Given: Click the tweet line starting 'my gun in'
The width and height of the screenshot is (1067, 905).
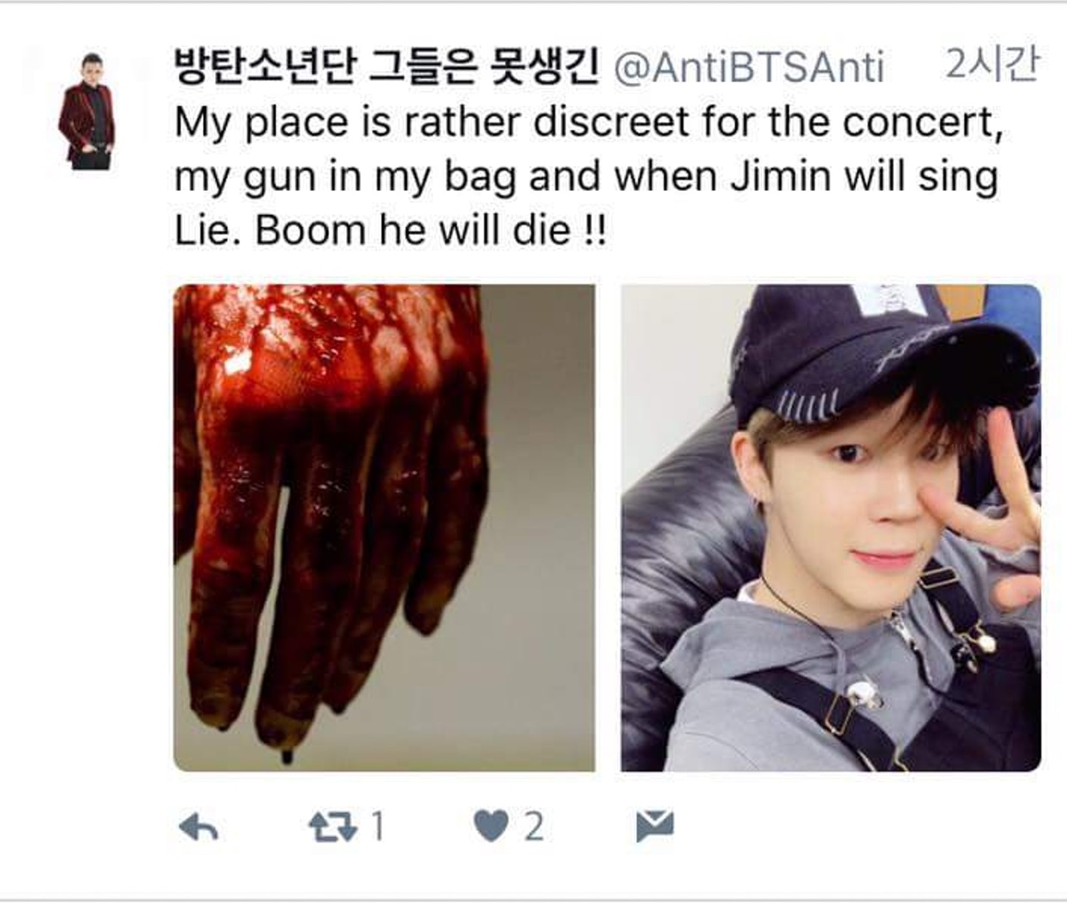Looking at the screenshot, I should click(x=586, y=178).
